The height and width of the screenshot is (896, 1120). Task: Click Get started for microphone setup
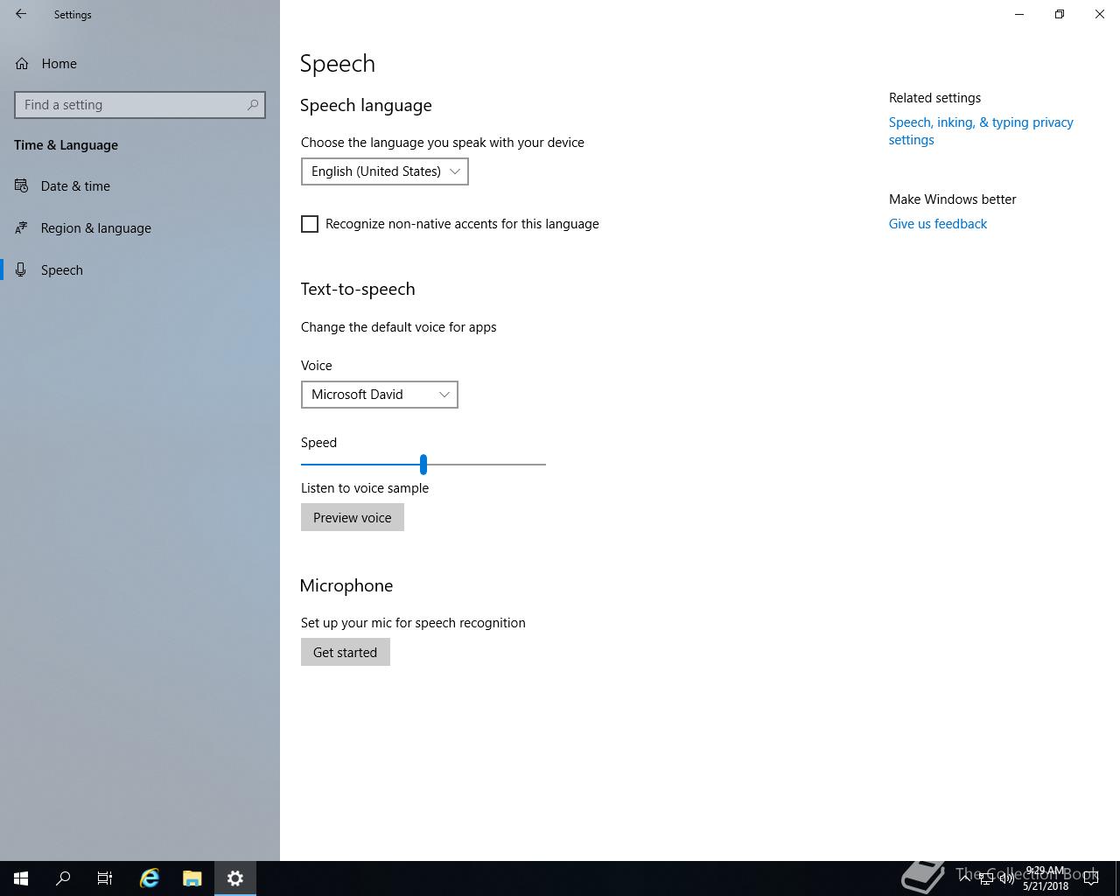(x=346, y=652)
